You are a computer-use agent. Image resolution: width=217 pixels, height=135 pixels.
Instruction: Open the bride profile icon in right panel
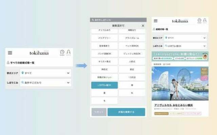pos(205,21)
